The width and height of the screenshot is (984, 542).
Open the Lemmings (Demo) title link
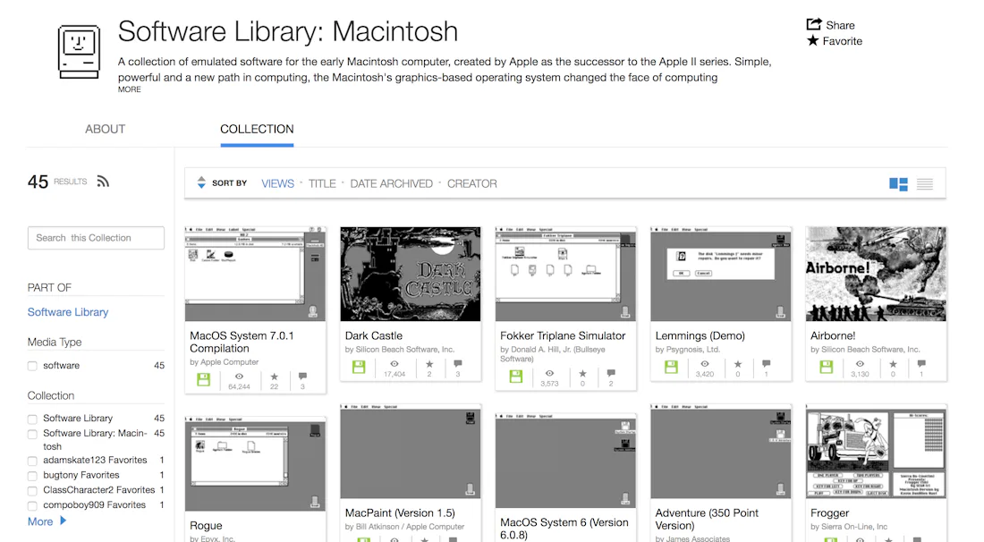(x=700, y=335)
